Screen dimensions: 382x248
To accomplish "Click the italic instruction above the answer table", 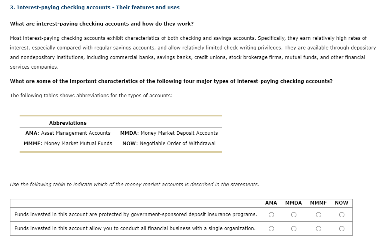I will coord(134,184).
